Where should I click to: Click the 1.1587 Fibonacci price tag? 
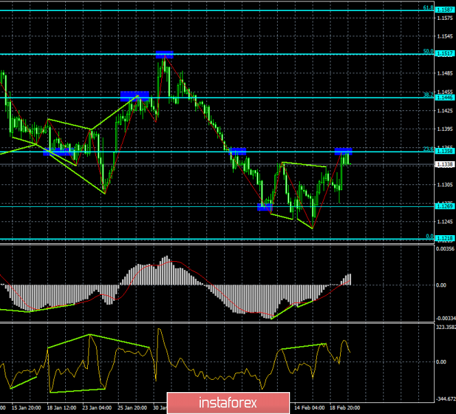[445, 10]
